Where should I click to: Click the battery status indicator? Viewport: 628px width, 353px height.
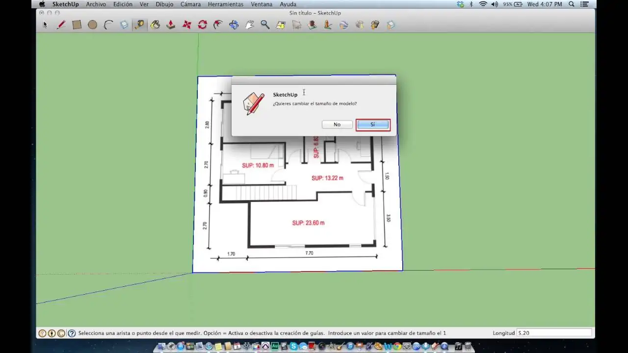point(513,4)
